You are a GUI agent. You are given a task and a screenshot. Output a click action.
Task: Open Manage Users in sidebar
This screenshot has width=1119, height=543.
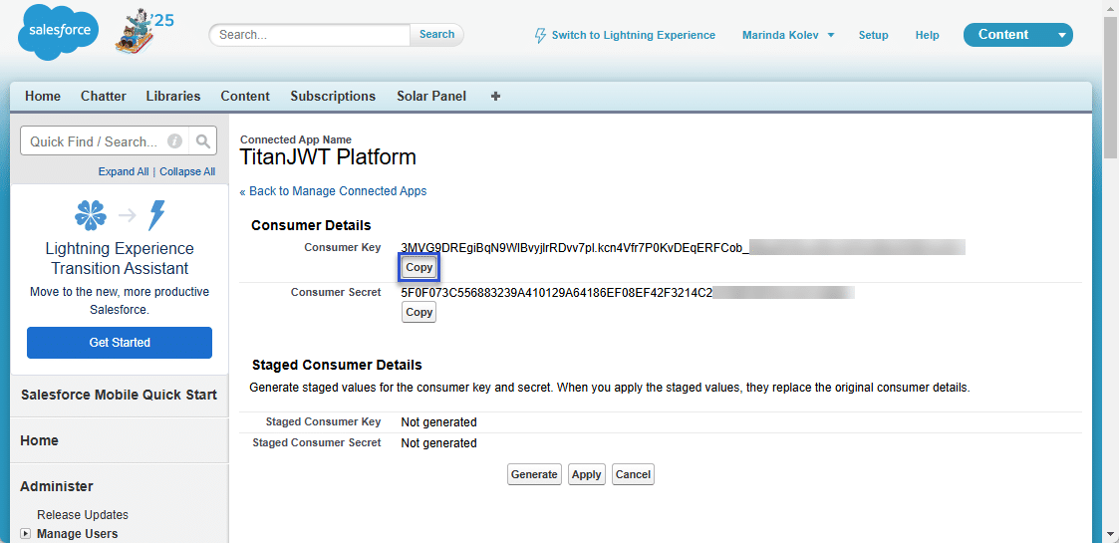click(77, 534)
